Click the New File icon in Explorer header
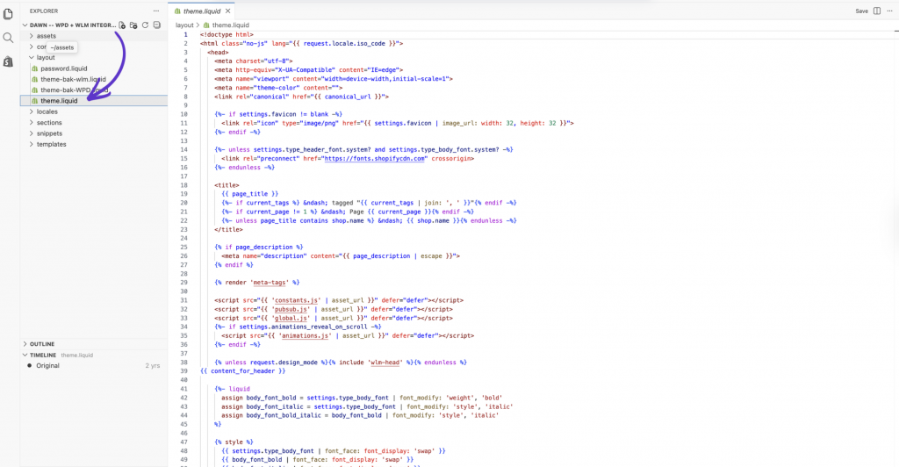Screen dimensions: 899x467 point(122,25)
